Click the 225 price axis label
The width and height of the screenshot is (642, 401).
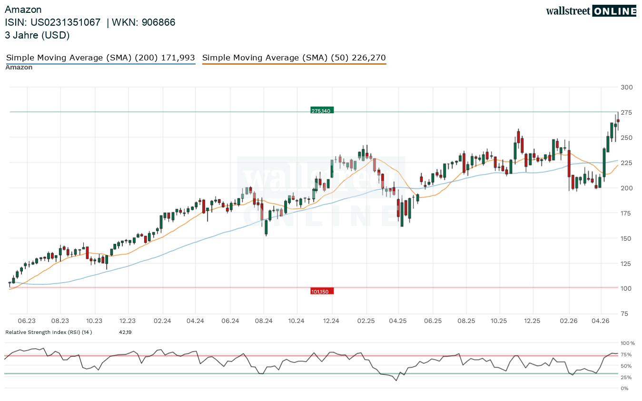tap(626, 163)
